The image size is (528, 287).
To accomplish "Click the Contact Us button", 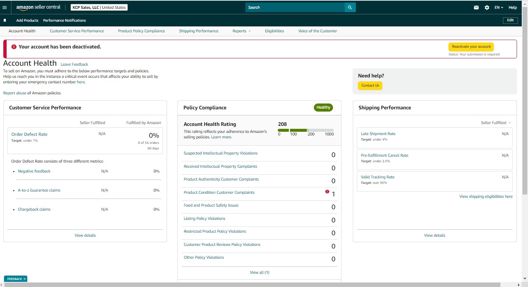I will click(x=370, y=86).
